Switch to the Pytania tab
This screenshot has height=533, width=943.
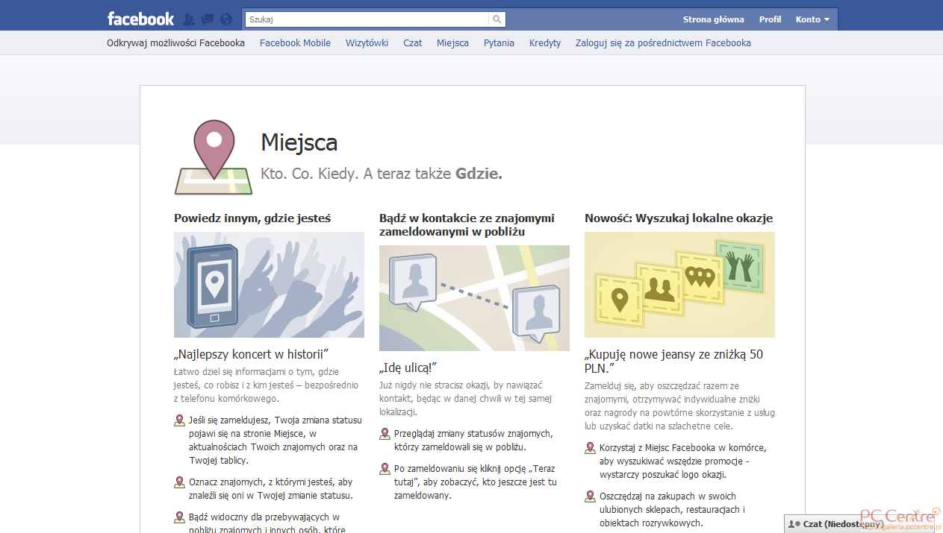tap(499, 42)
